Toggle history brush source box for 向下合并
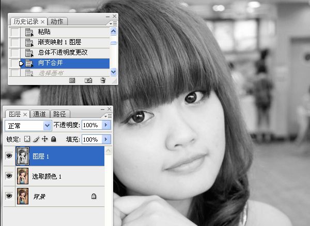Viewport: 310px width, 226px height. click(x=15, y=63)
